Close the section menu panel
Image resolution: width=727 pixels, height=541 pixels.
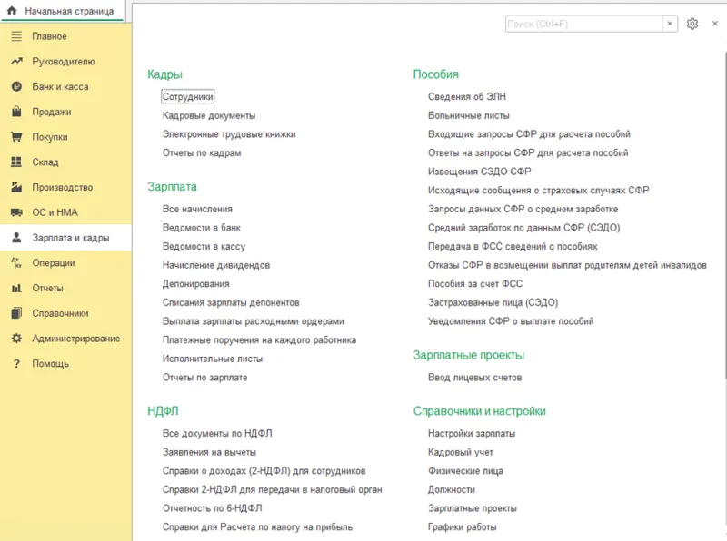click(714, 24)
